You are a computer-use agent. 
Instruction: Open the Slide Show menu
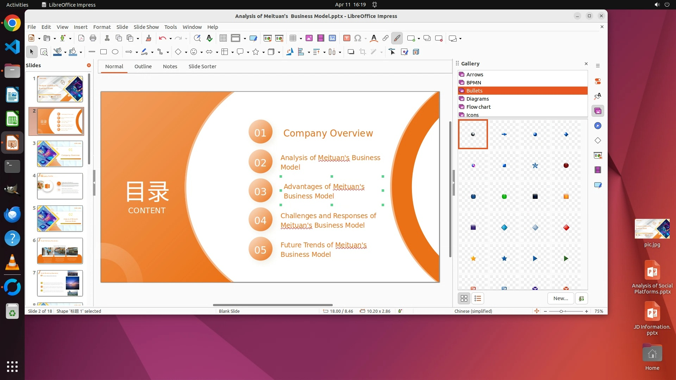click(146, 27)
